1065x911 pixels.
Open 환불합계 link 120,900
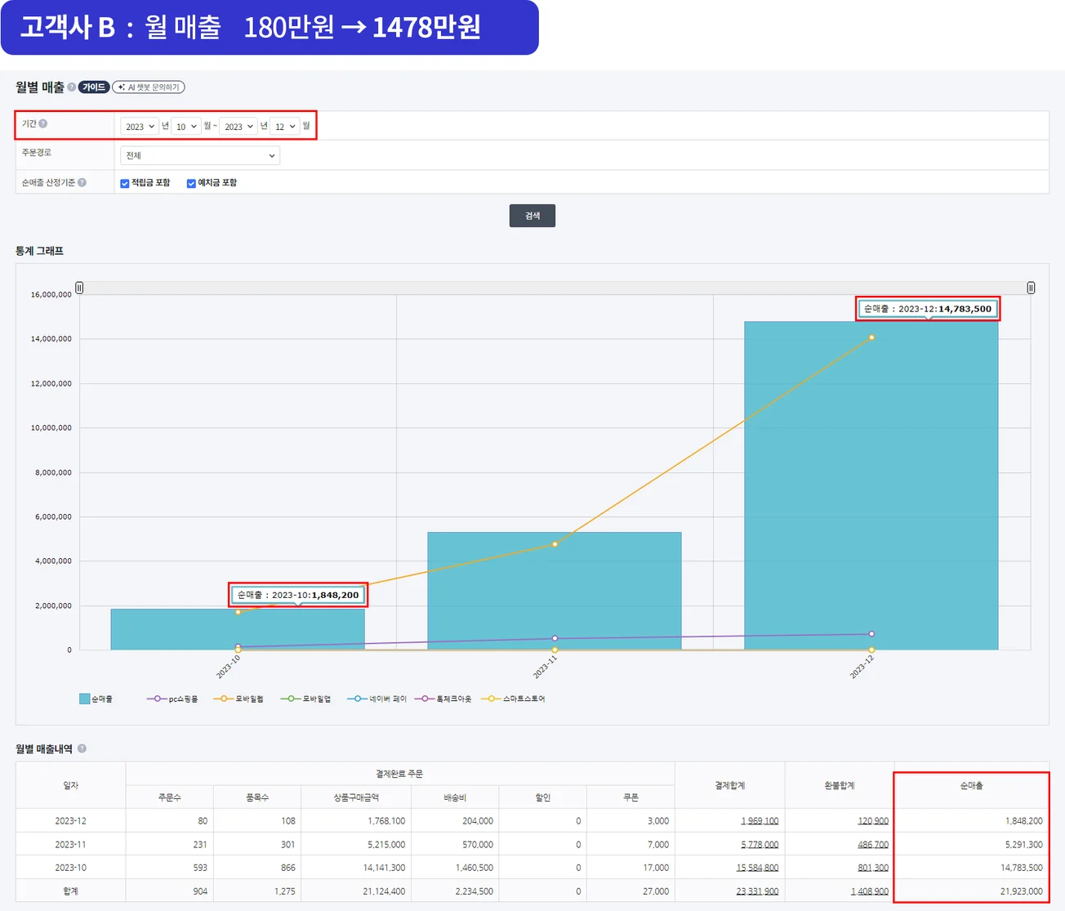click(873, 821)
